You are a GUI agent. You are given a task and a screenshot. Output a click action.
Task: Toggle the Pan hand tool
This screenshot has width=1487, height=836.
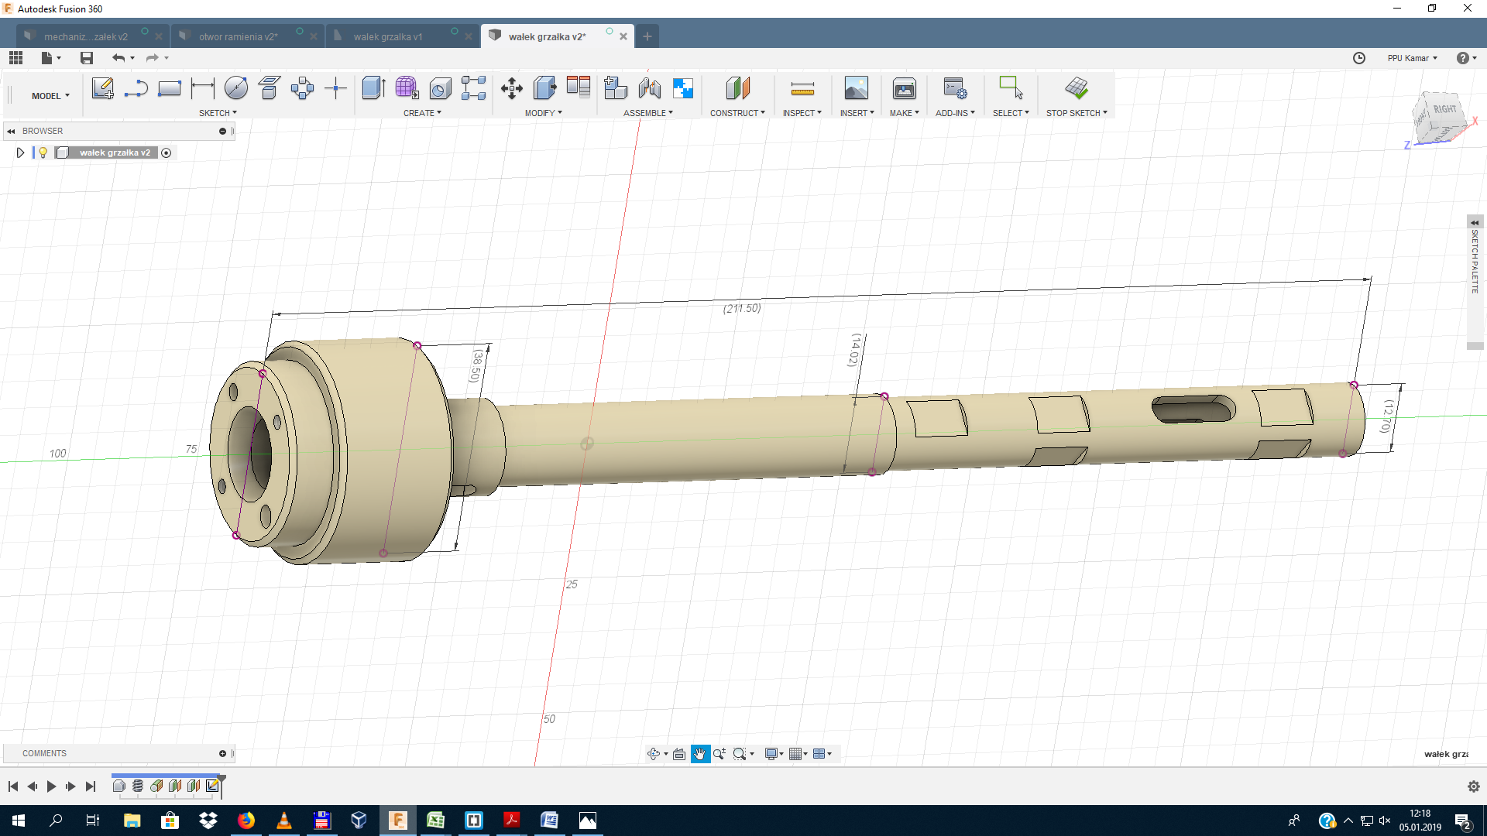(x=700, y=754)
